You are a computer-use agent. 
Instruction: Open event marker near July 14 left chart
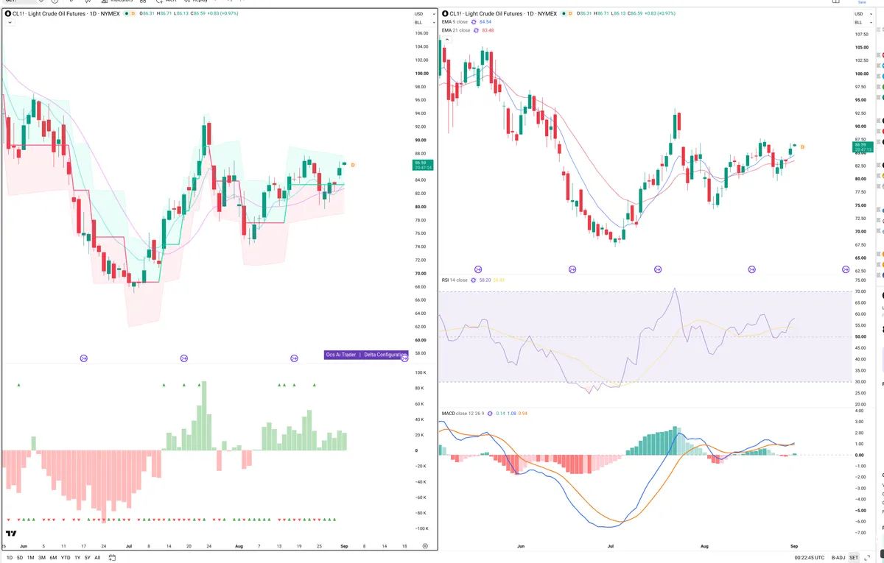184,358
